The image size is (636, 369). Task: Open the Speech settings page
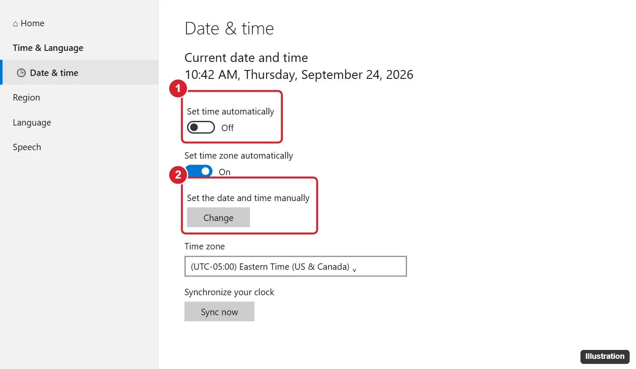tap(27, 147)
